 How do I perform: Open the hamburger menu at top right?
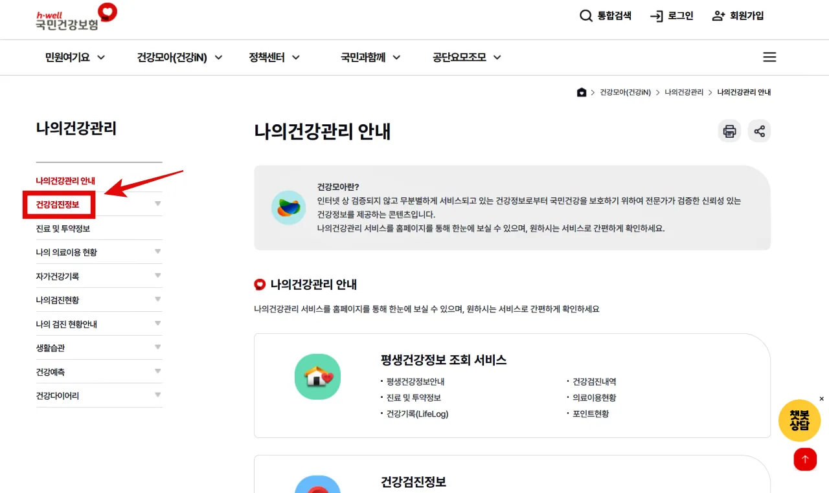coord(769,57)
